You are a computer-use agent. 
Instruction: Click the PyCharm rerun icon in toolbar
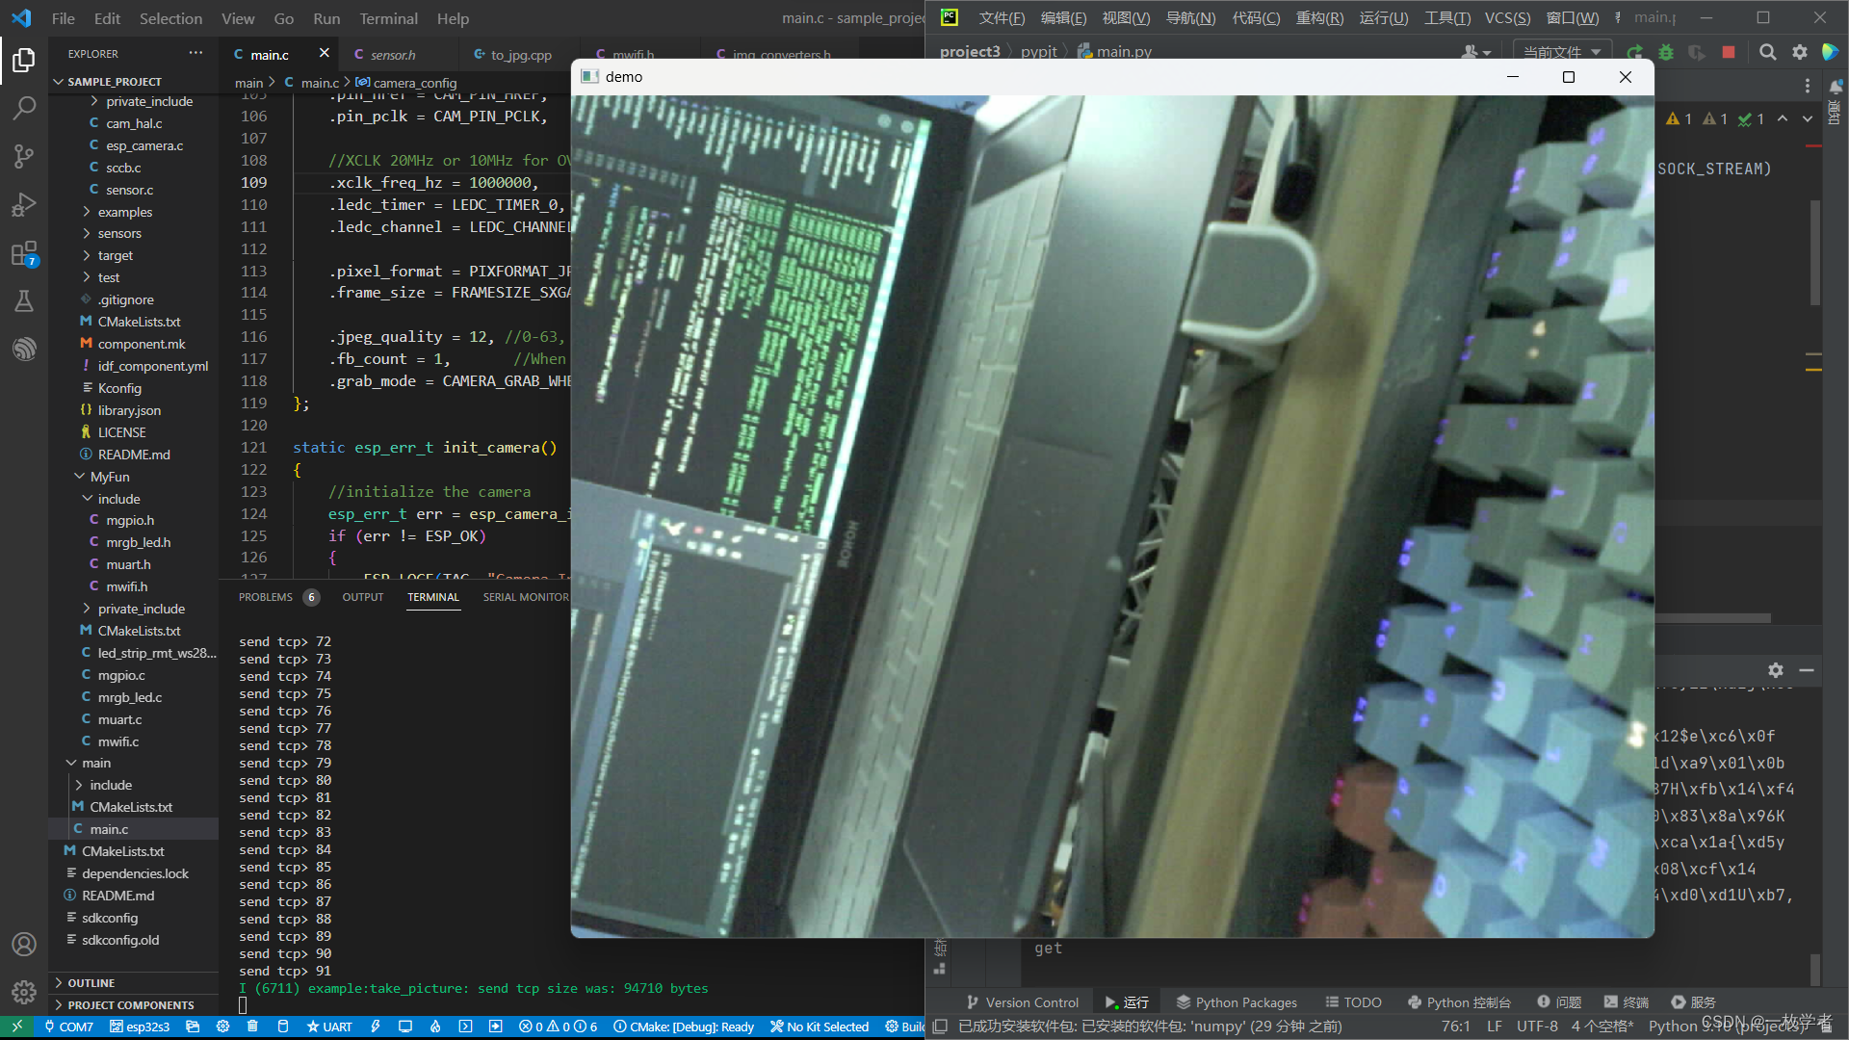click(1634, 52)
